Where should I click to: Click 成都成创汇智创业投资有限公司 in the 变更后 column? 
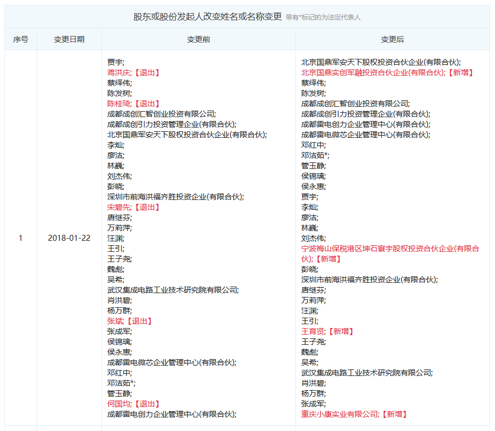tap(355, 104)
